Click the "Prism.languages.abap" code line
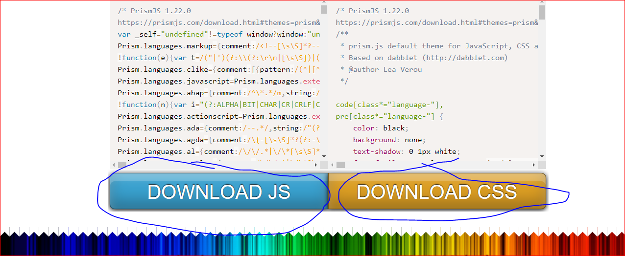The width and height of the screenshot is (625, 256). [219, 93]
